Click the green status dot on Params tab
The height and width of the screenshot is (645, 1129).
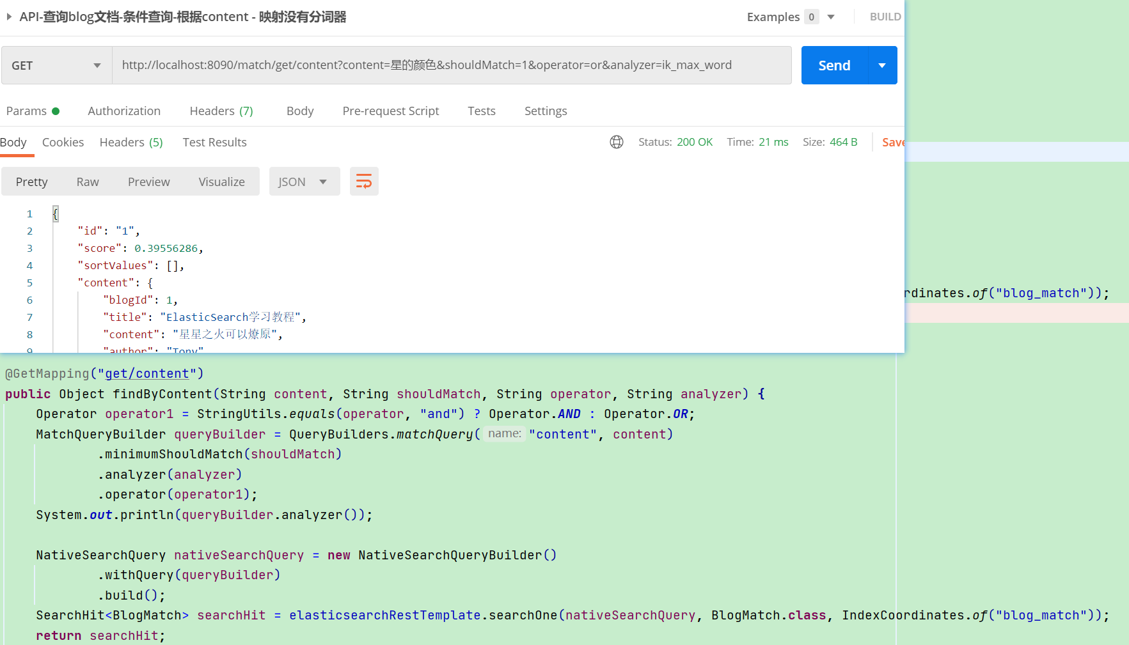click(x=57, y=111)
